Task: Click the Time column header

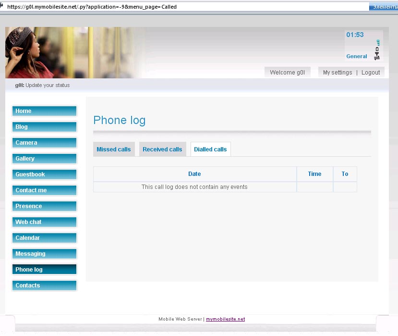Action: coord(315,174)
